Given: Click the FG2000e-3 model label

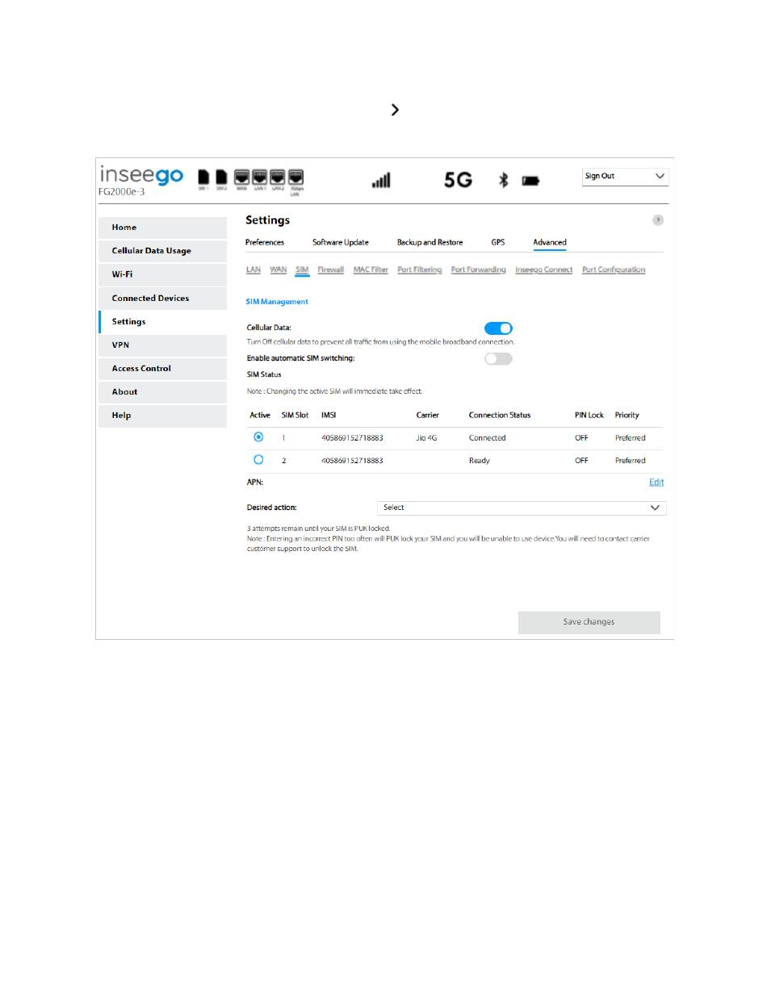Looking at the screenshot, I should [x=122, y=192].
